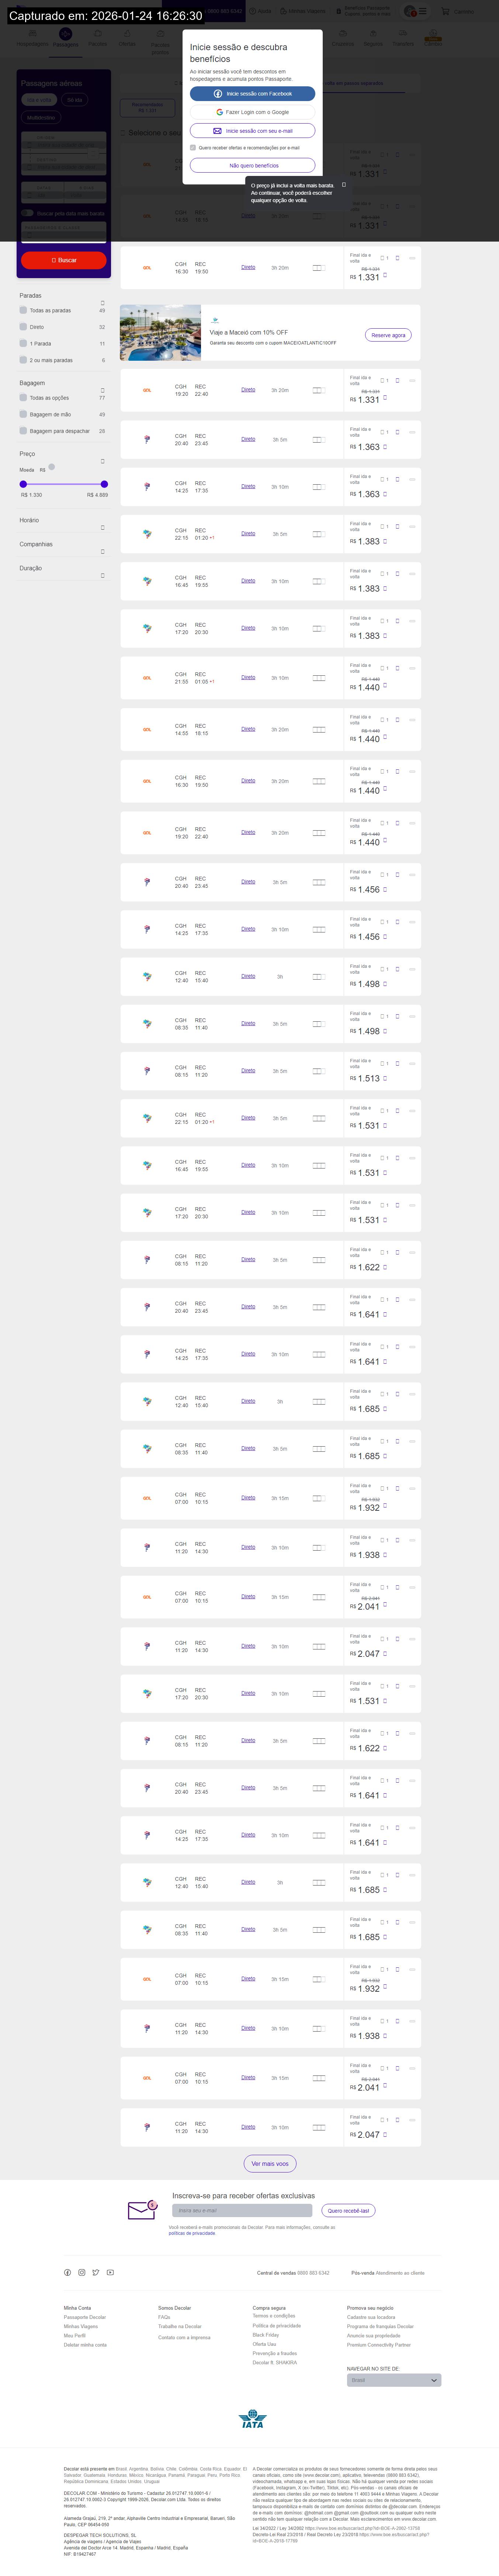Click the right handle of the price slider

(x=104, y=484)
